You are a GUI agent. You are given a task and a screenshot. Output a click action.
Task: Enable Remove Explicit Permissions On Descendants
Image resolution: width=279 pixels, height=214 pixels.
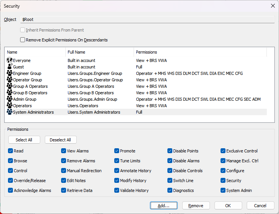point(23,40)
